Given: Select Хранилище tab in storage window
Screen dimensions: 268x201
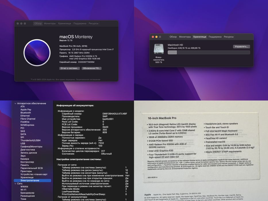Looking at the screenshot, I should (x=200, y=37).
